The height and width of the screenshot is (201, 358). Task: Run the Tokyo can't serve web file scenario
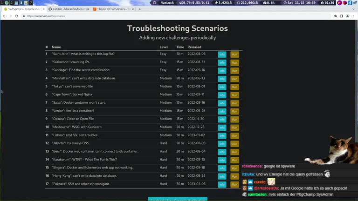click(x=234, y=87)
